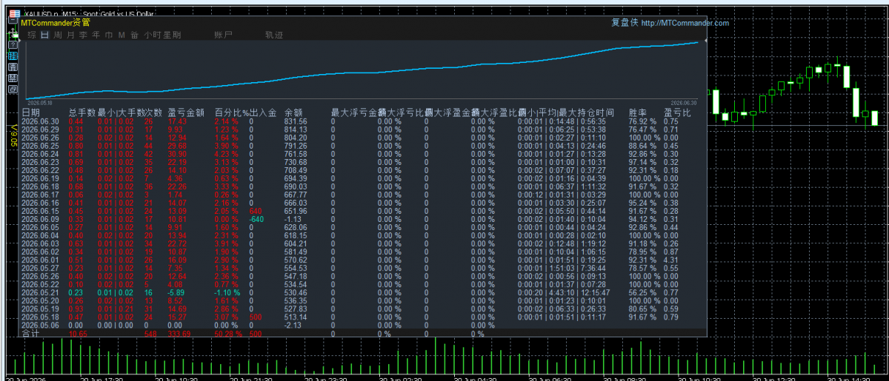Click the four-arrow move icon in left strip
The height and width of the screenshot is (381, 889).
tap(13, 33)
